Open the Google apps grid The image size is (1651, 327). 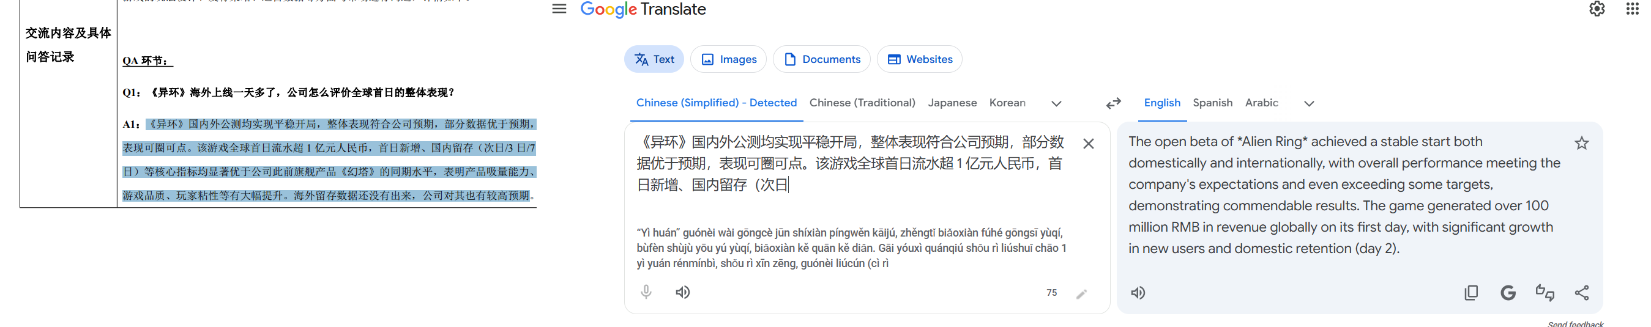[1633, 9]
